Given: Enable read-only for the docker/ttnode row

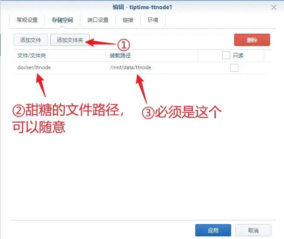Looking at the screenshot, I should [x=234, y=68].
